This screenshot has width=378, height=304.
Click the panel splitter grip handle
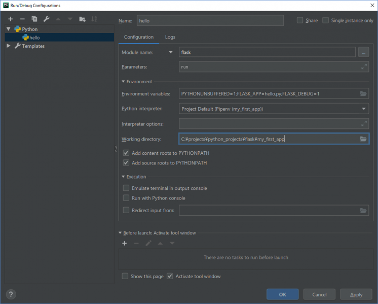pyautogui.click(x=116, y=149)
